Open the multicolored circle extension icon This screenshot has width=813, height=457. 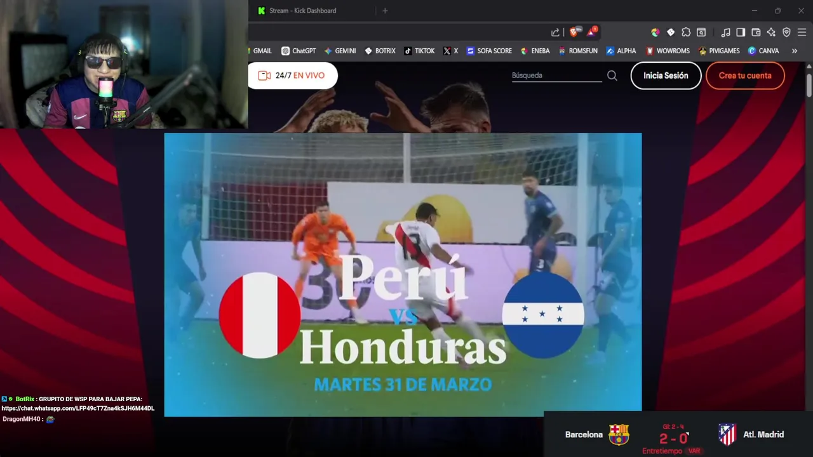pos(655,32)
